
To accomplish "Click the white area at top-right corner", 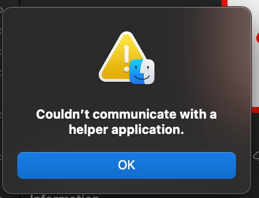I will (243, 3).
